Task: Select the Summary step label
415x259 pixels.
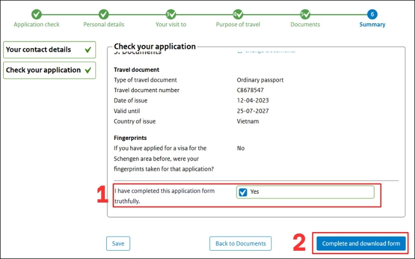Action: (x=372, y=24)
